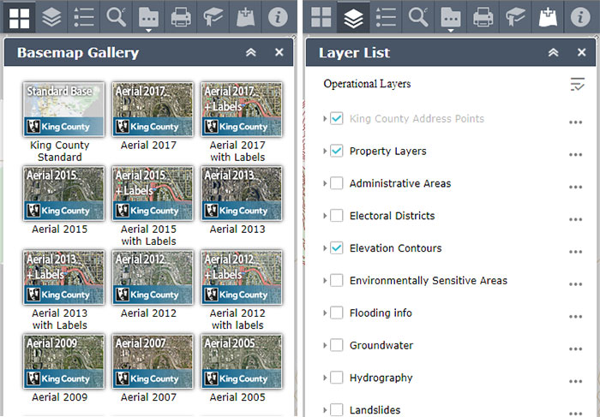Expand the Property Layers group arrow
The image size is (600, 417).
coord(325,152)
